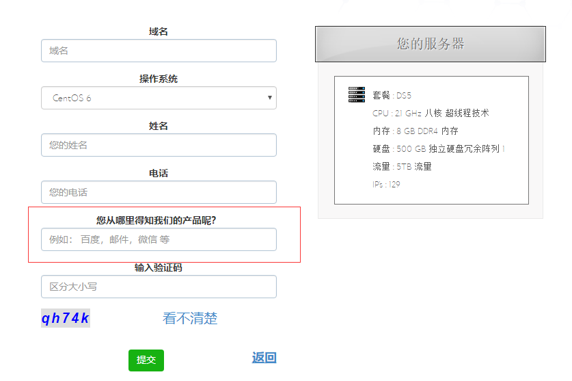Focus the 区分大小写 captcha input
The image size is (572, 381).
click(159, 287)
